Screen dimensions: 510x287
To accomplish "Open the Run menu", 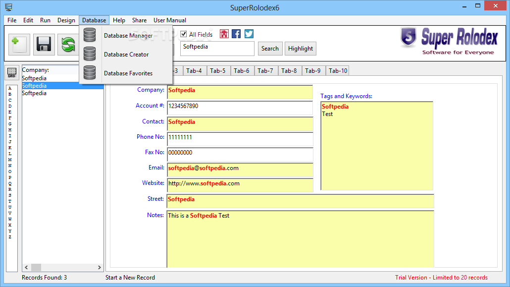I will click(x=45, y=20).
